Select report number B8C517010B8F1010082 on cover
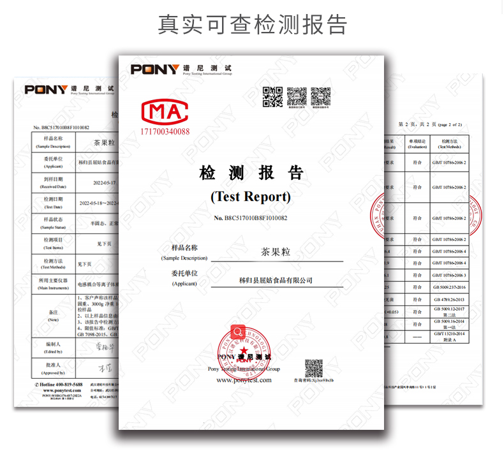 [251, 217]
